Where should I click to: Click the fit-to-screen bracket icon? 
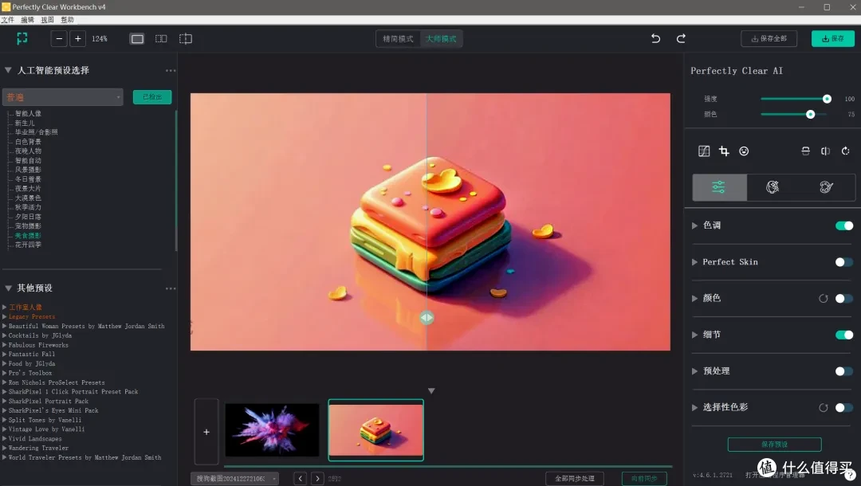click(x=22, y=38)
